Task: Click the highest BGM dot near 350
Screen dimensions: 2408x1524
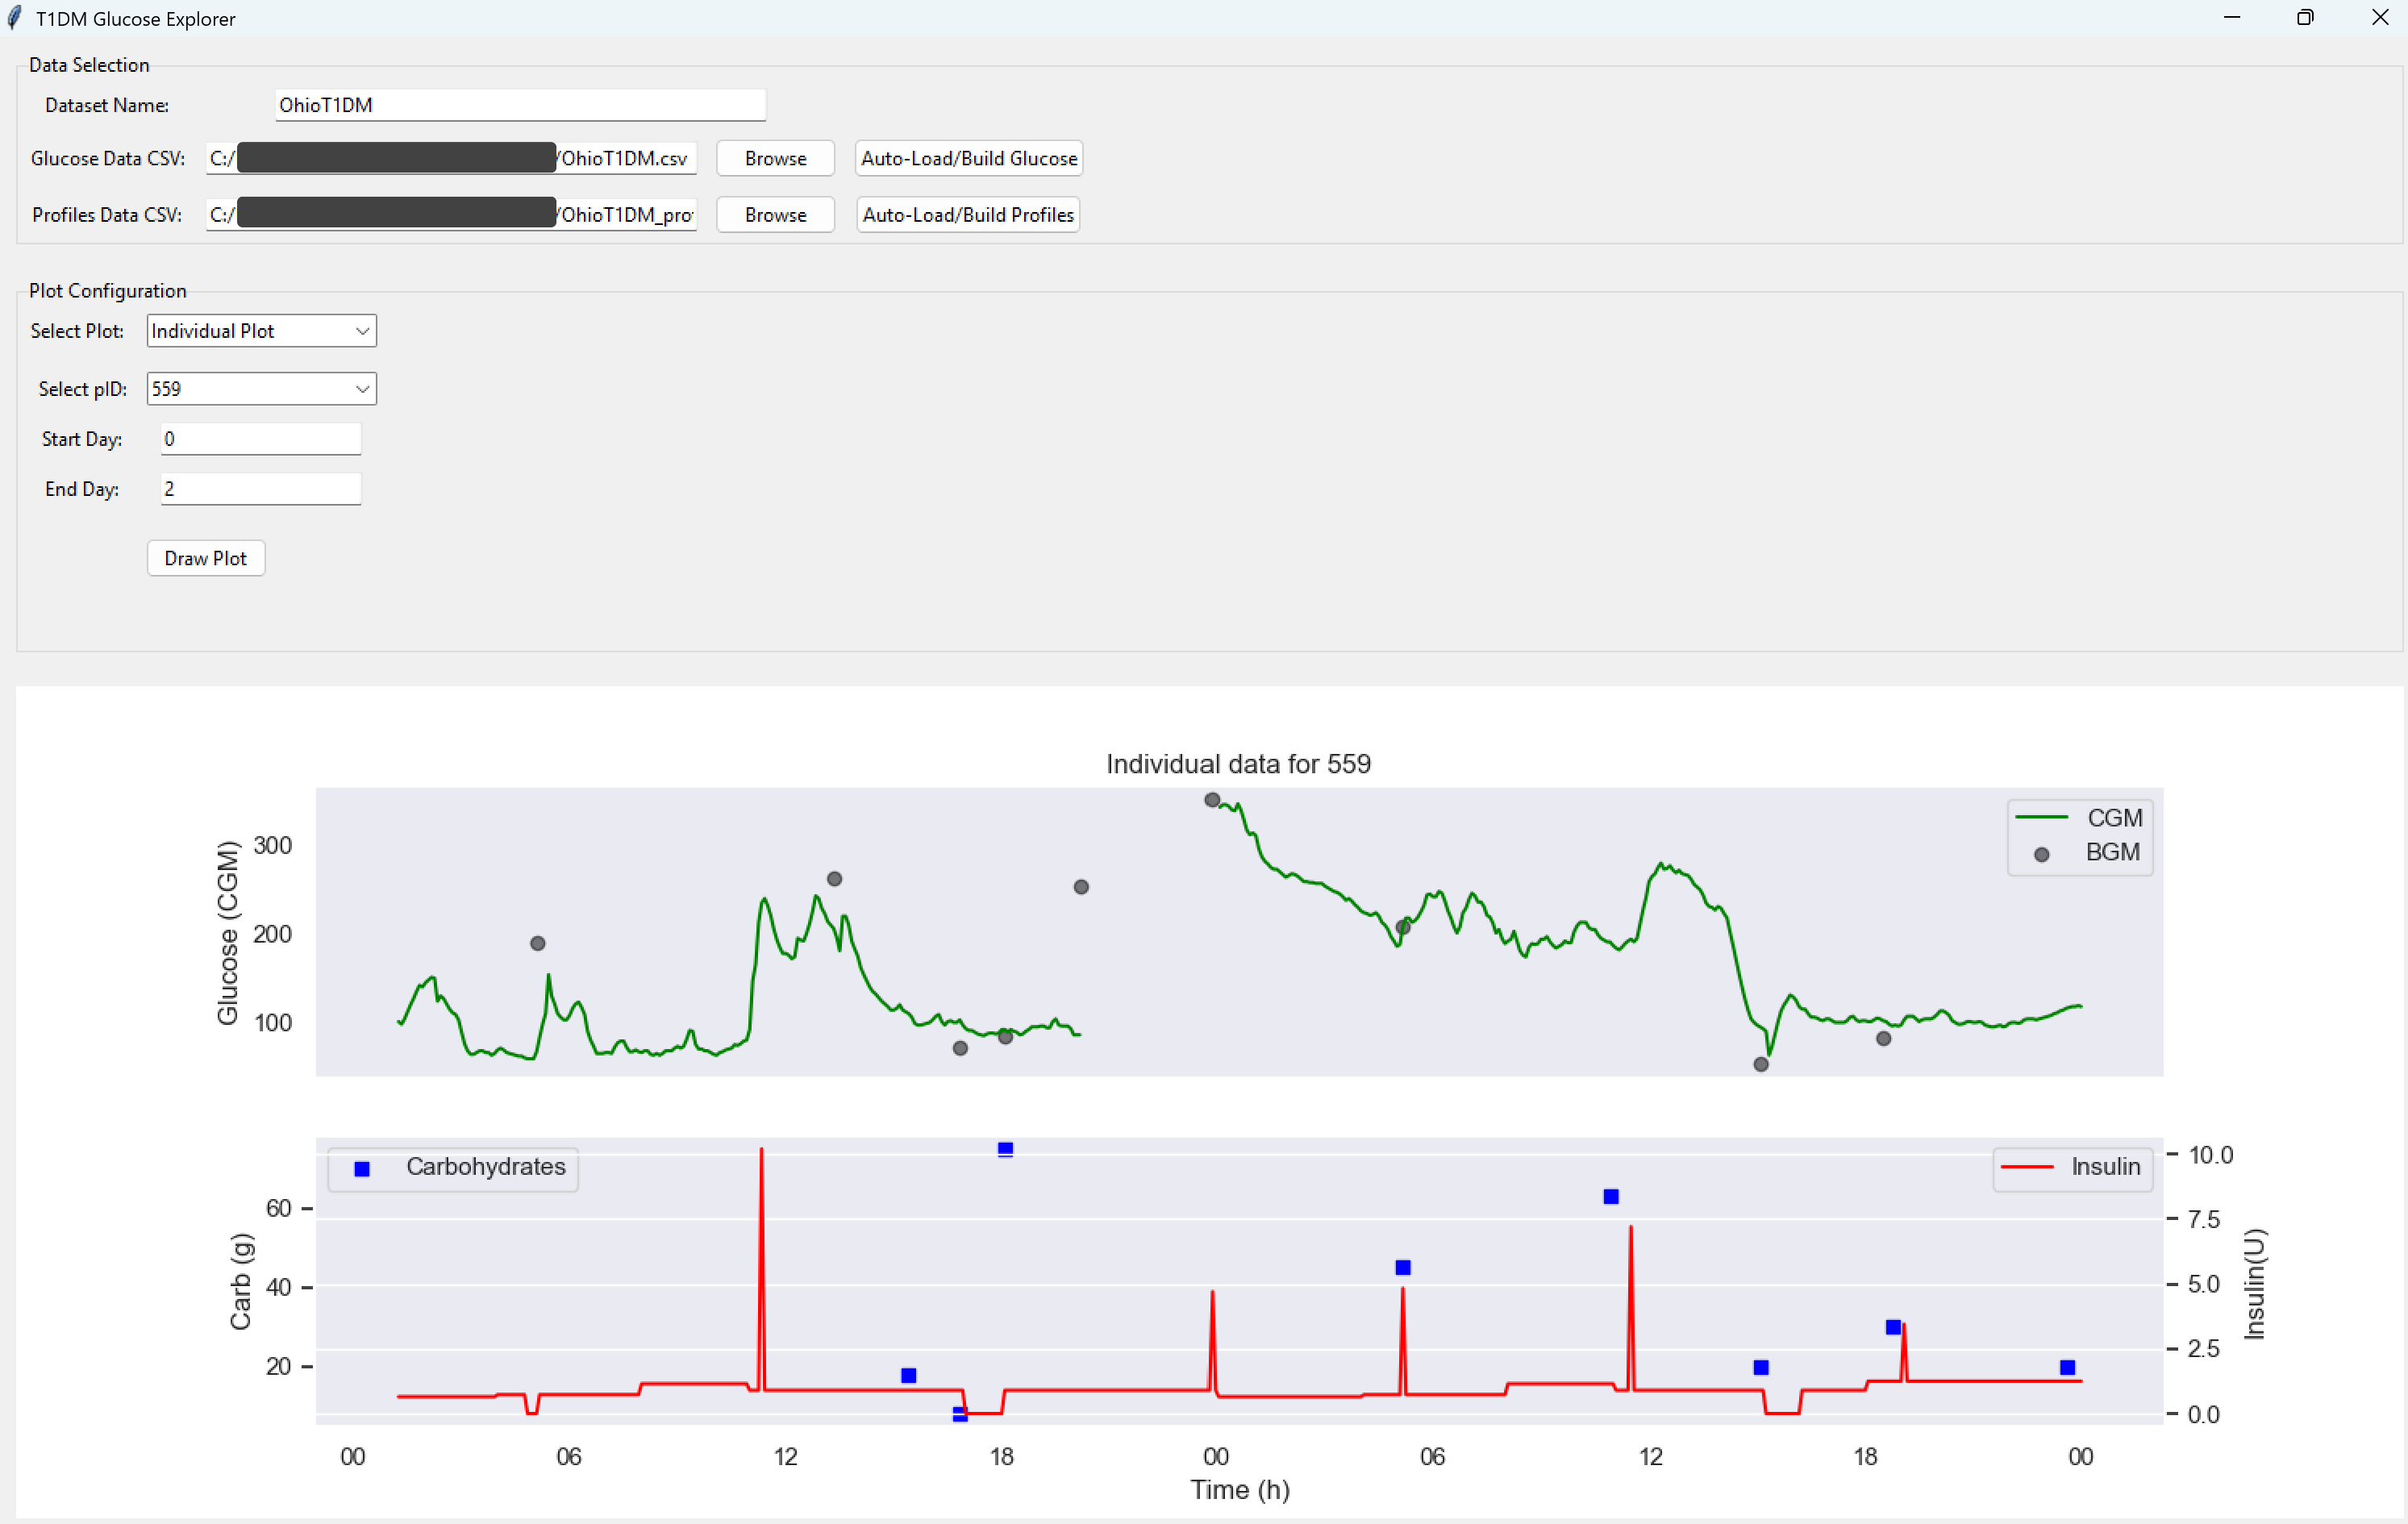Action: tap(1212, 800)
